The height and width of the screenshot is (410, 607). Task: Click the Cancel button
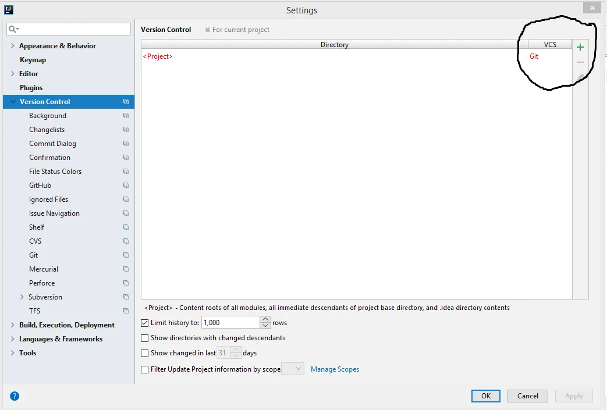528,395
